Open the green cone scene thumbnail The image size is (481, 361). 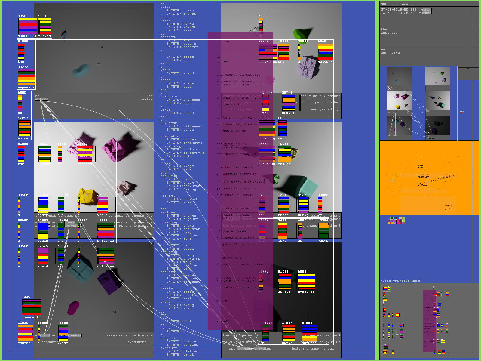point(438,78)
